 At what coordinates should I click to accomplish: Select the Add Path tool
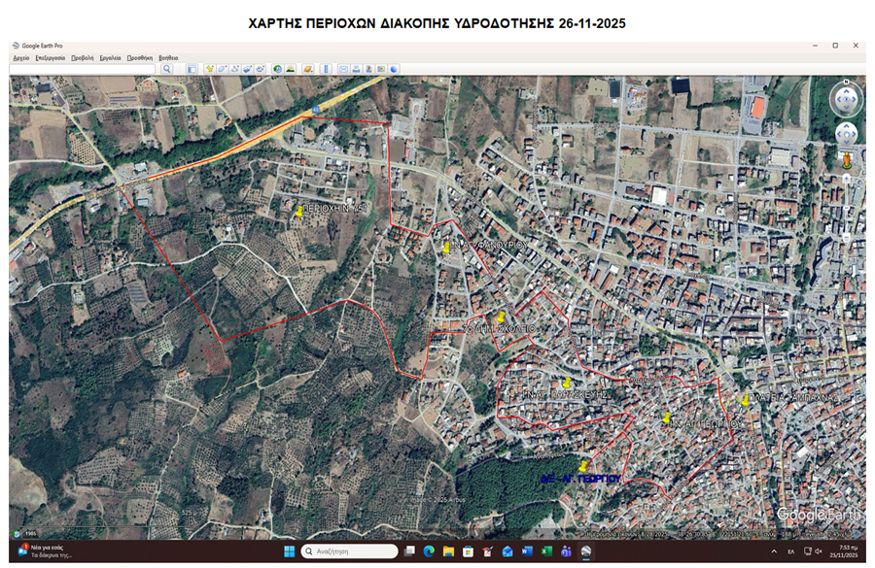[x=234, y=69]
